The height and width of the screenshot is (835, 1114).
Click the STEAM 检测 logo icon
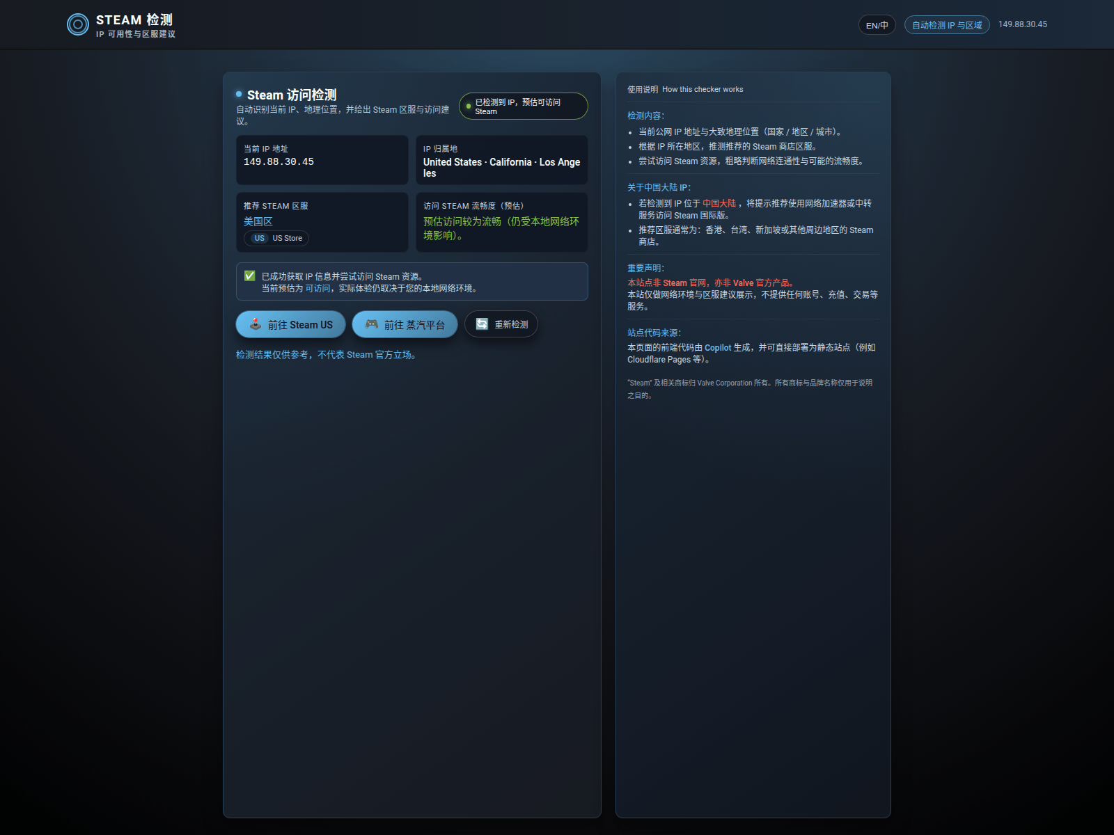pyautogui.click(x=77, y=24)
